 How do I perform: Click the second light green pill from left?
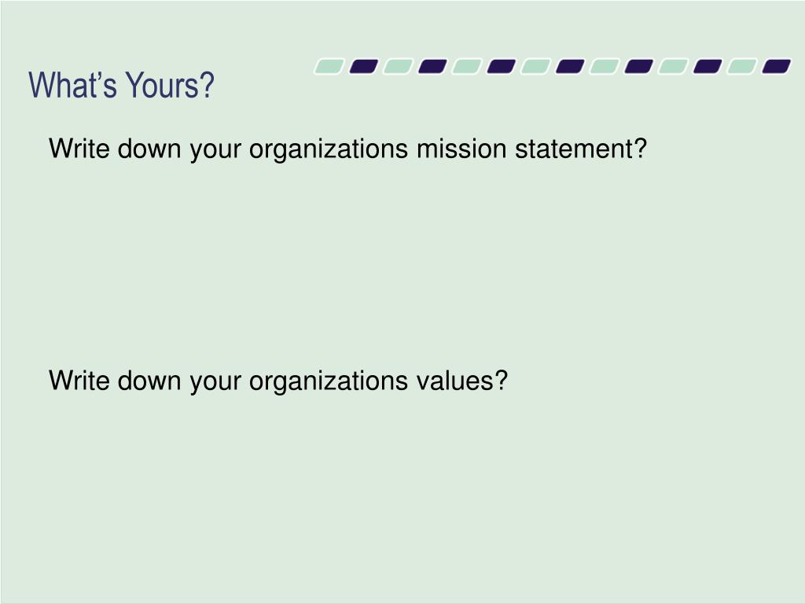point(398,67)
